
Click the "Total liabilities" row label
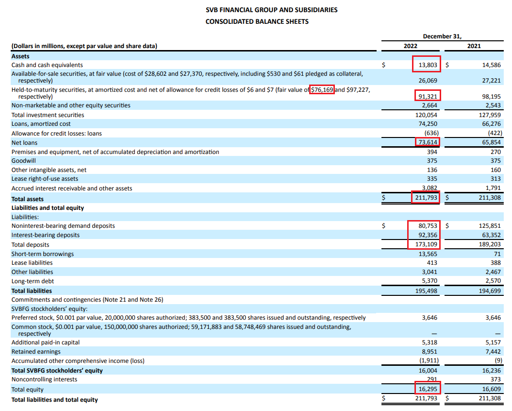point(32,291)
